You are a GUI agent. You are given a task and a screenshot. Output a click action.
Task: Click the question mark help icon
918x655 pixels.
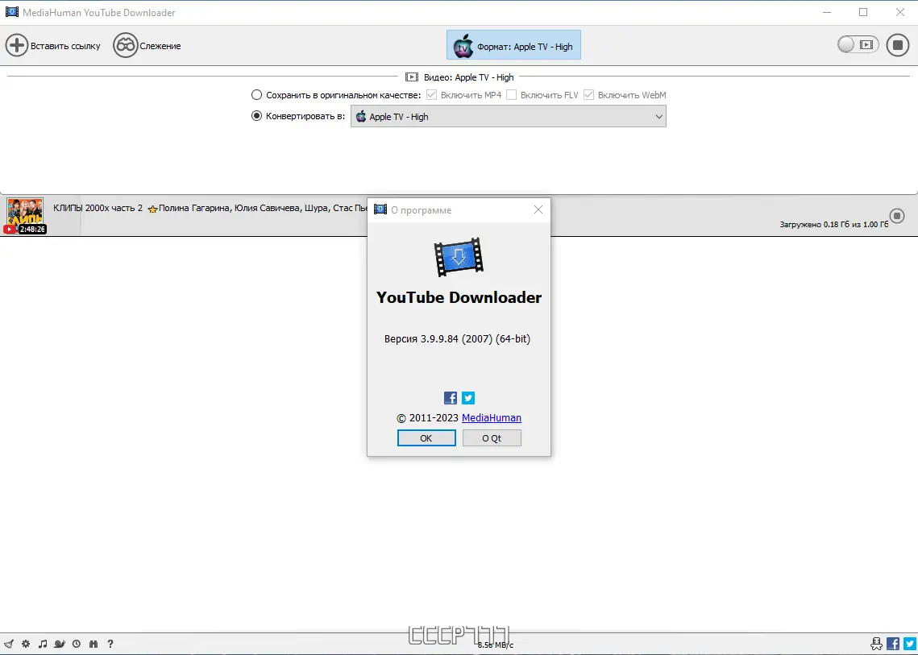pyautogui.click(x=110, y=644)
